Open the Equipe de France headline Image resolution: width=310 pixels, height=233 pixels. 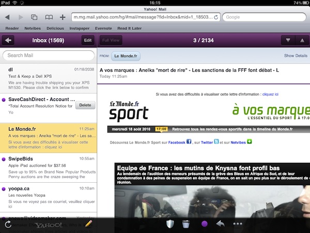(x=198, y=168)
